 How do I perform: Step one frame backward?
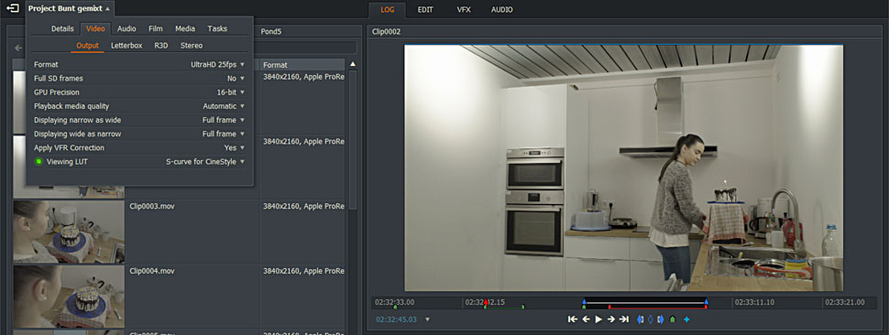pyautogui.click(x=587, y=319)
